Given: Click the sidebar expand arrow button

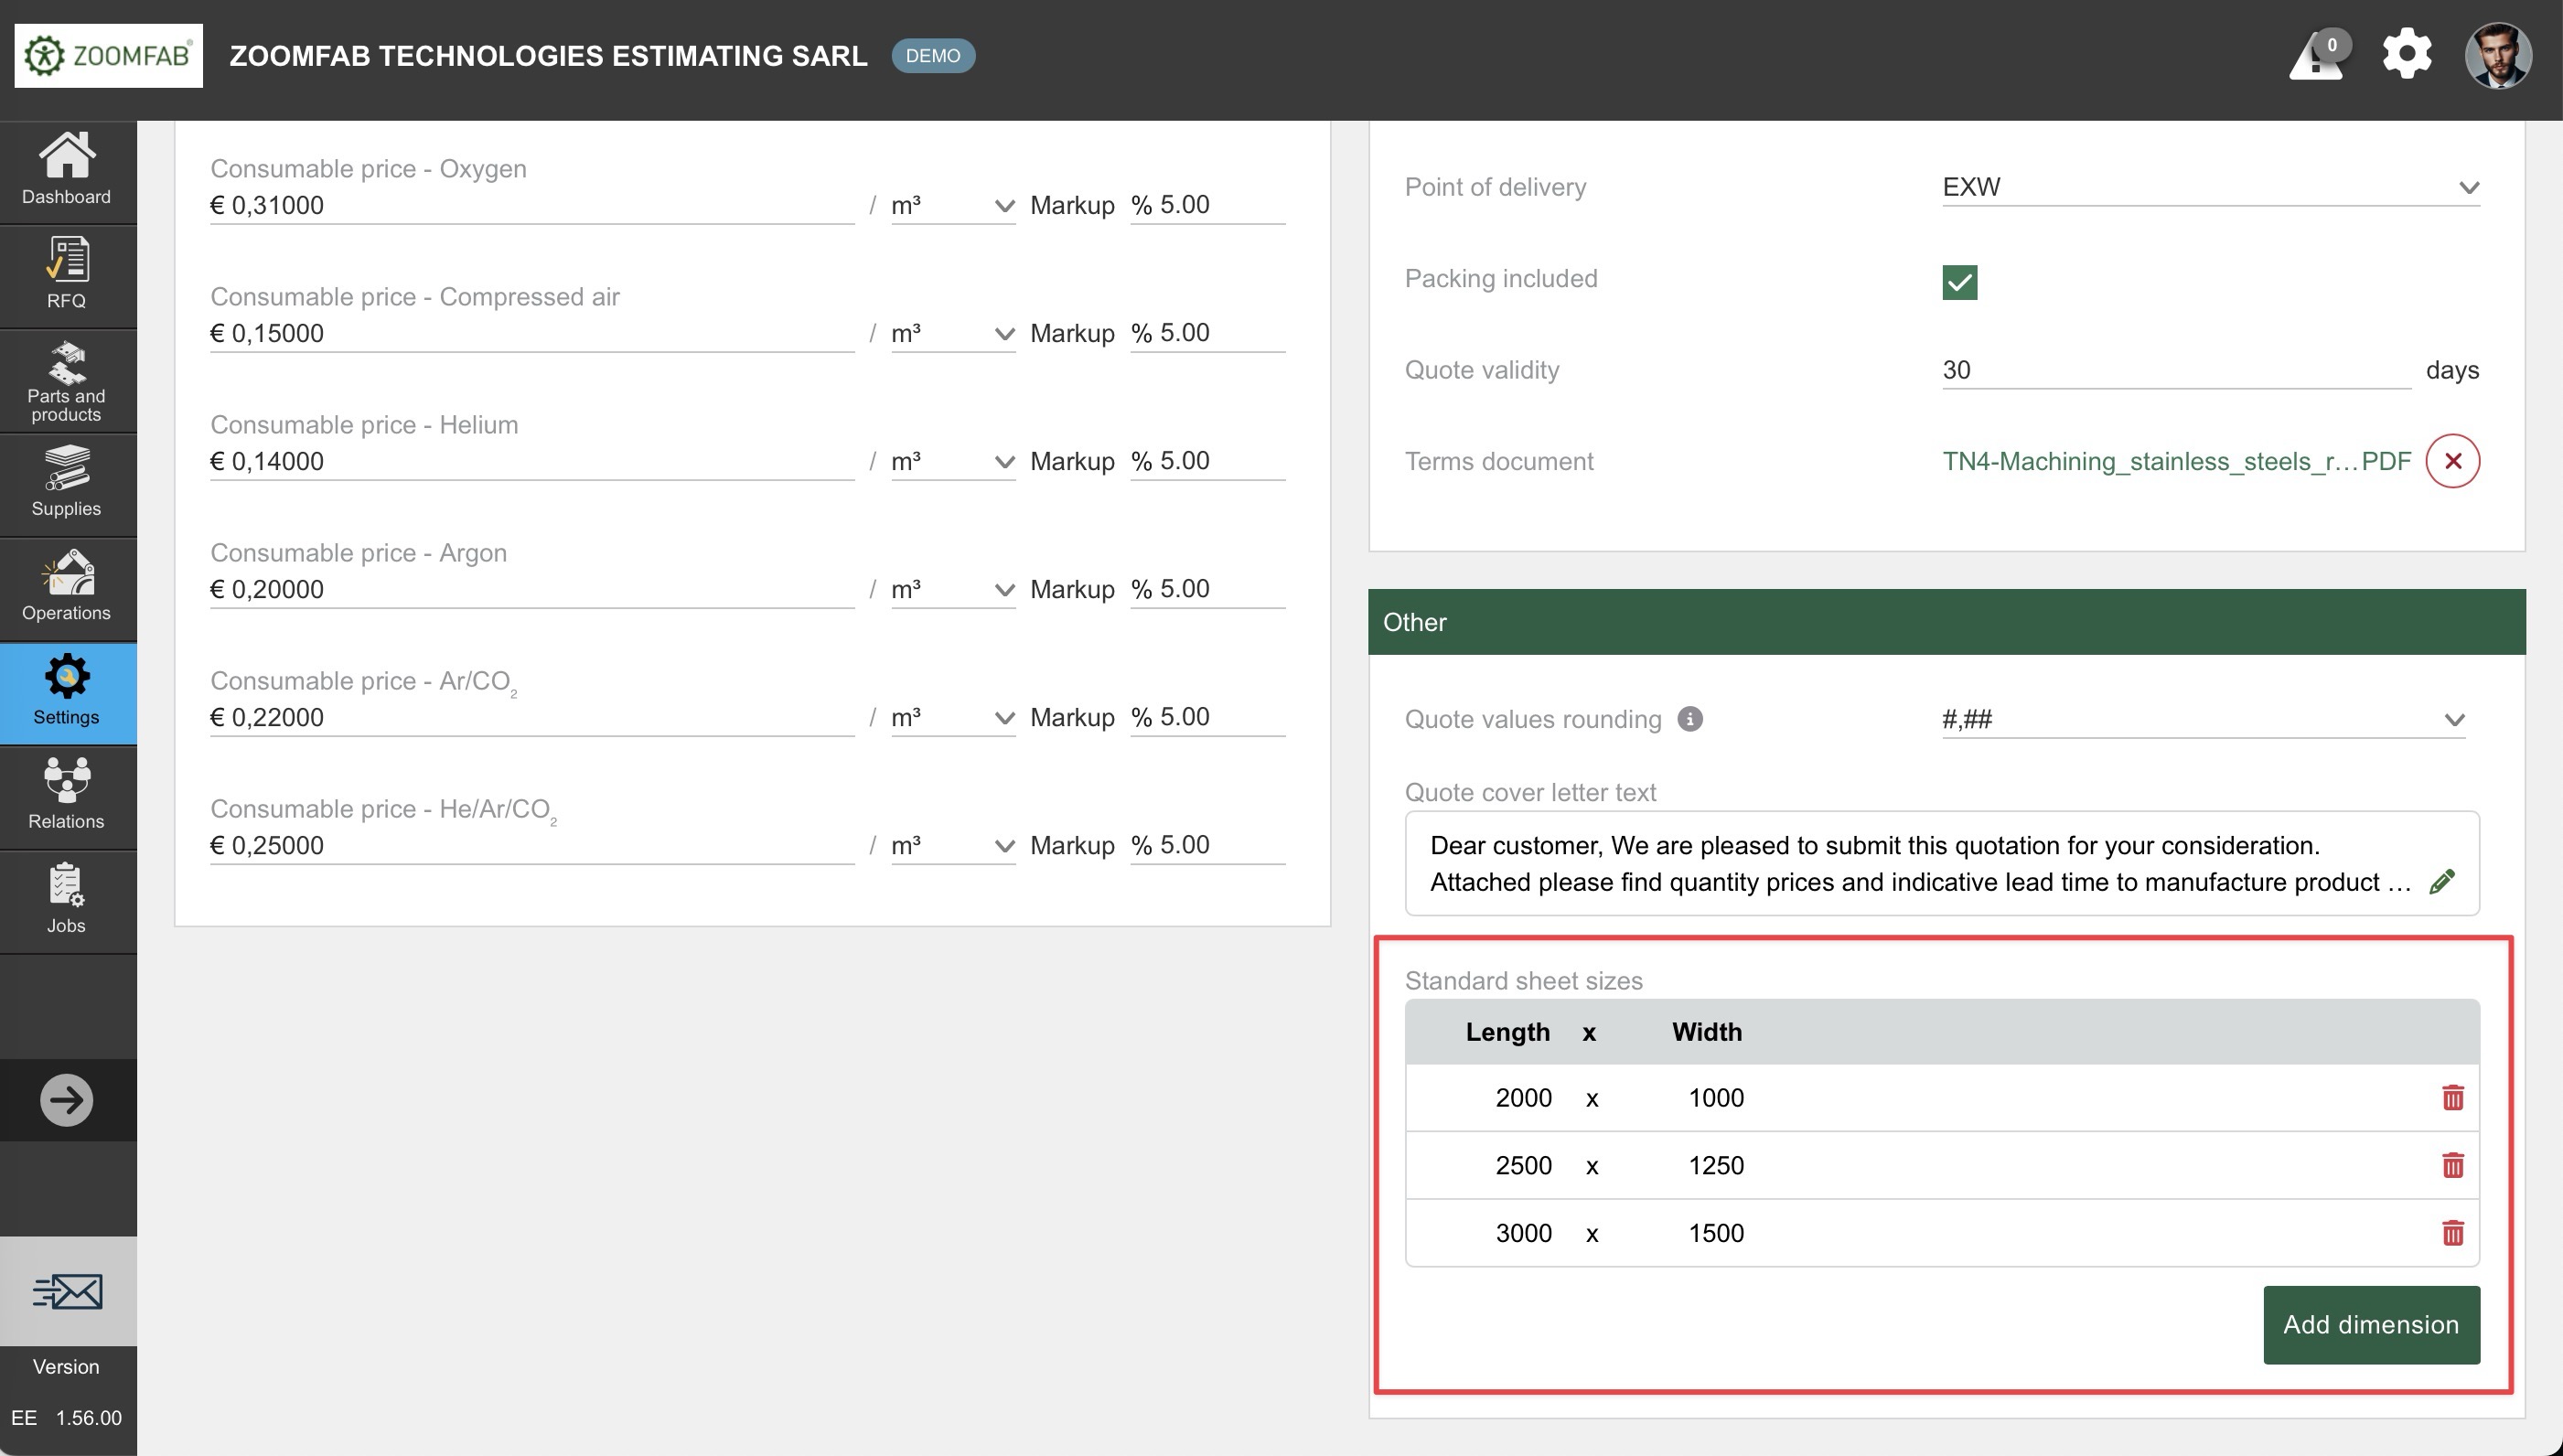Looking at the screenshot, I should [66, 1100].
